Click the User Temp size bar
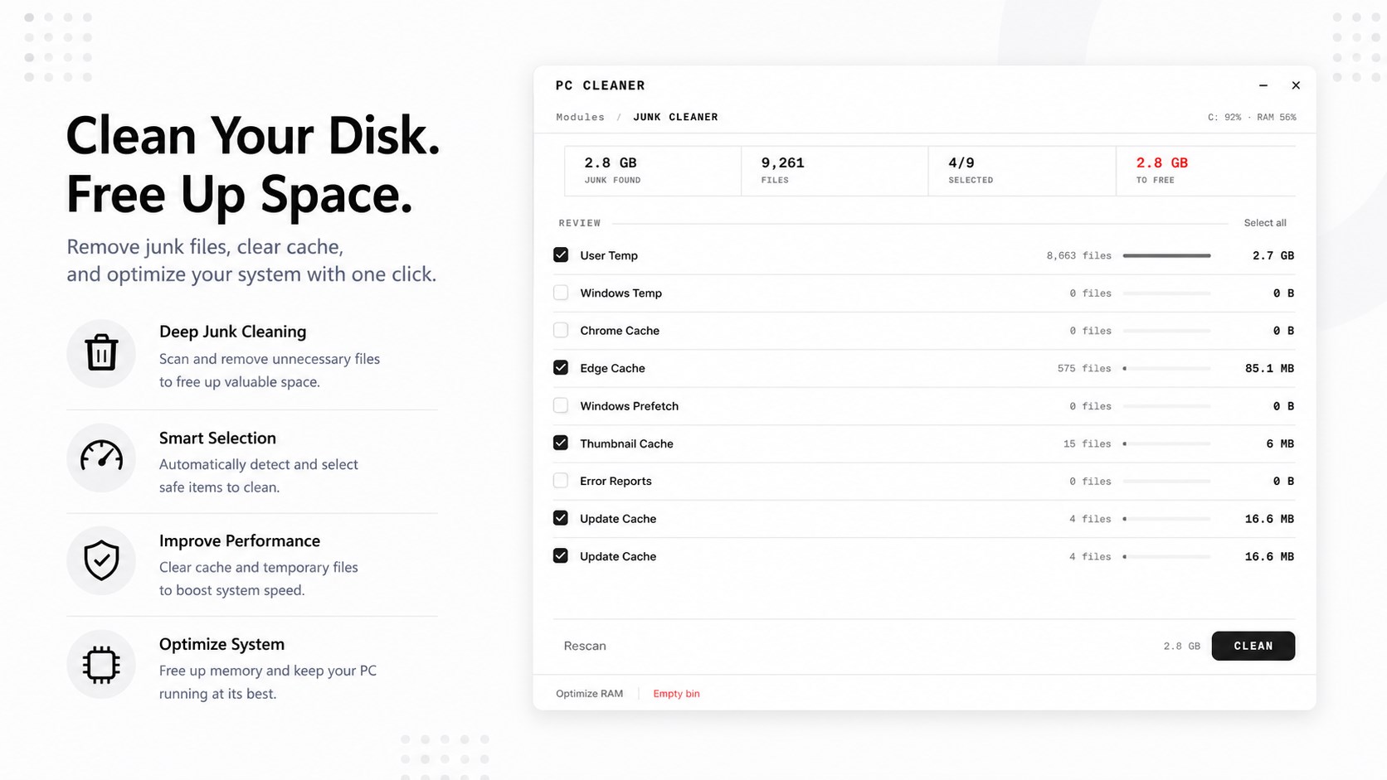The image size is (1387, 780). [1166, 255]
